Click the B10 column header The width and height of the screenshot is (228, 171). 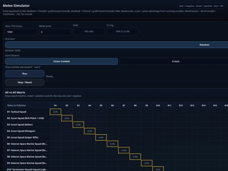(158, 106)
